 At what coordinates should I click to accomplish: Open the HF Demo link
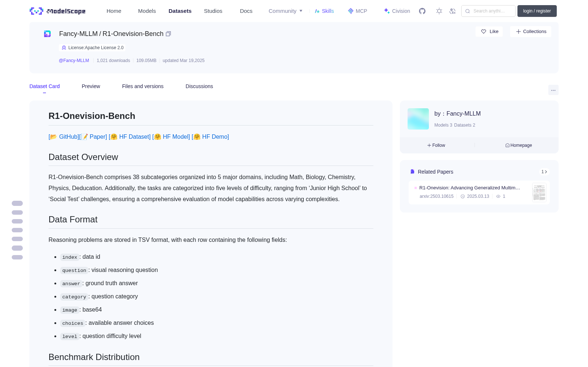coord(210,137)
